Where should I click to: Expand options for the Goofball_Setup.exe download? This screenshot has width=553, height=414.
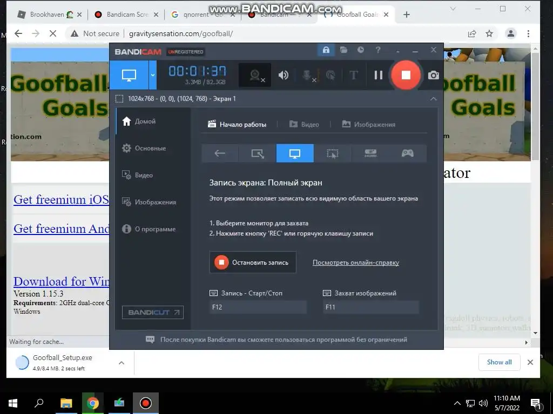(122, 363)
